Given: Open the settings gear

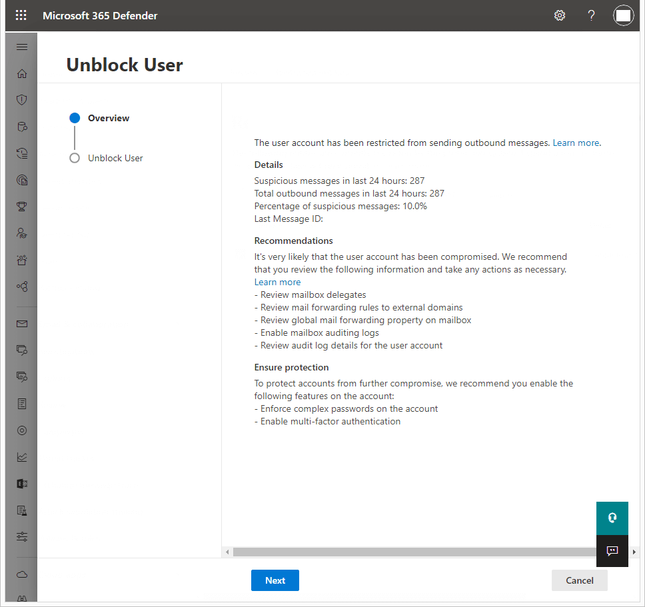Looking at the screenshot, I should coord(560,15).
